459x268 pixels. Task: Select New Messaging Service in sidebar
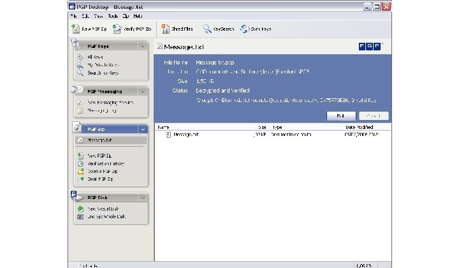point(110,103)
